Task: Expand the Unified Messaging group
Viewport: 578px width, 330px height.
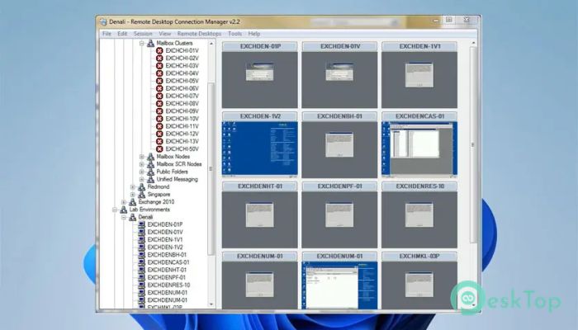Action: [141, 179]
